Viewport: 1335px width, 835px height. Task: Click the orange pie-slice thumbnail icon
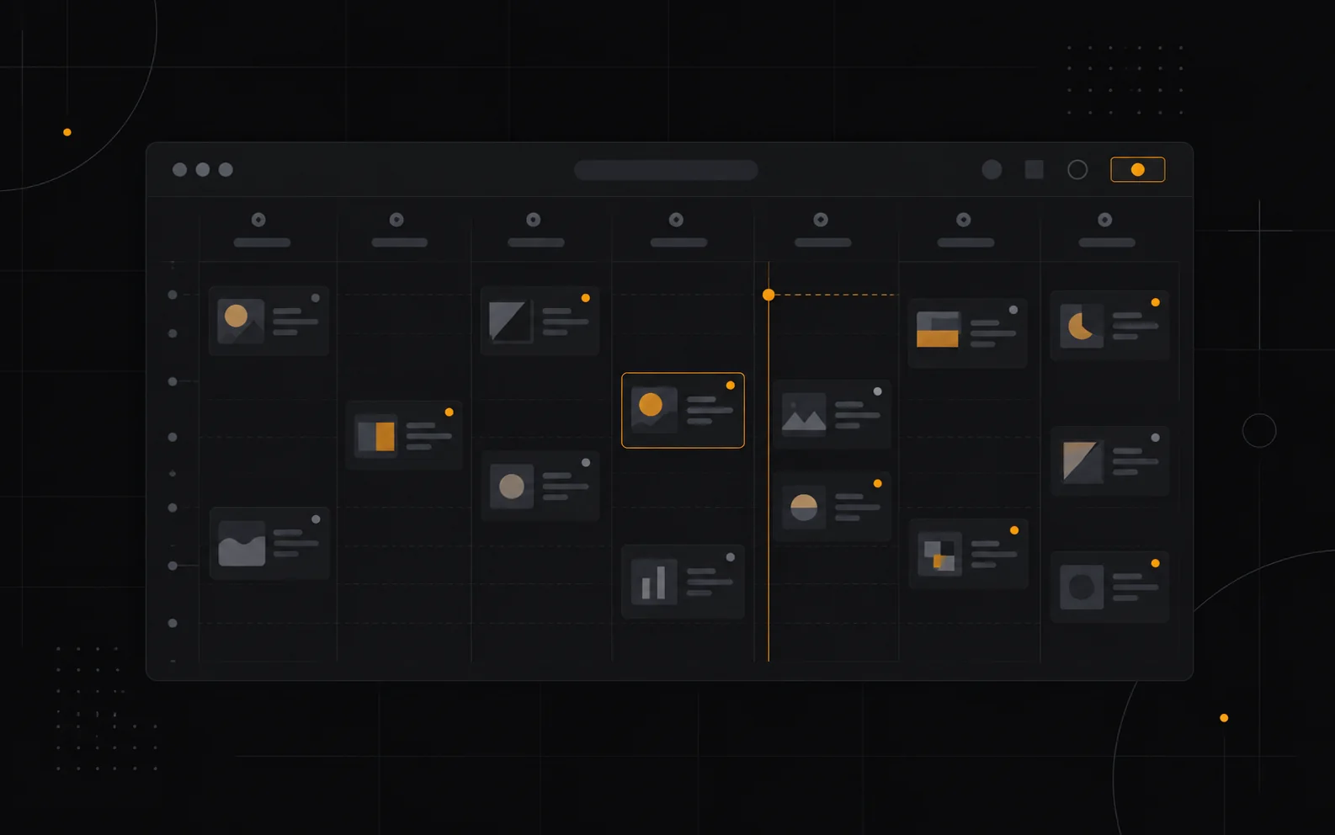[x=1082, y=326]
